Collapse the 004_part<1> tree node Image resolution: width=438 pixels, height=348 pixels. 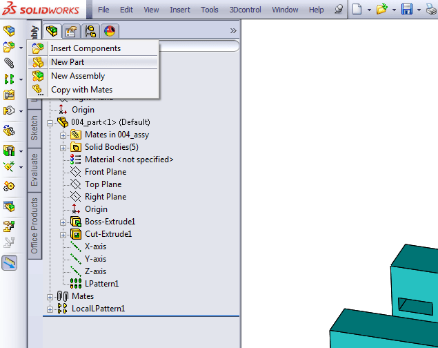click(x=50, y=123)
